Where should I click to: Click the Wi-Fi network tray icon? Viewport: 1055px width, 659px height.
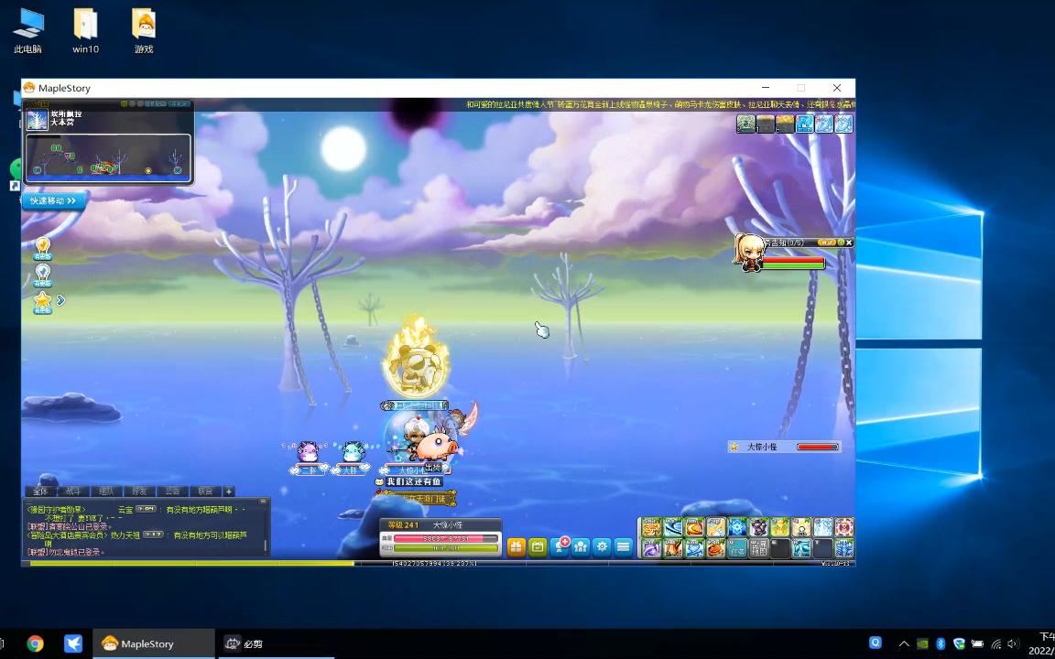[995, 644]
